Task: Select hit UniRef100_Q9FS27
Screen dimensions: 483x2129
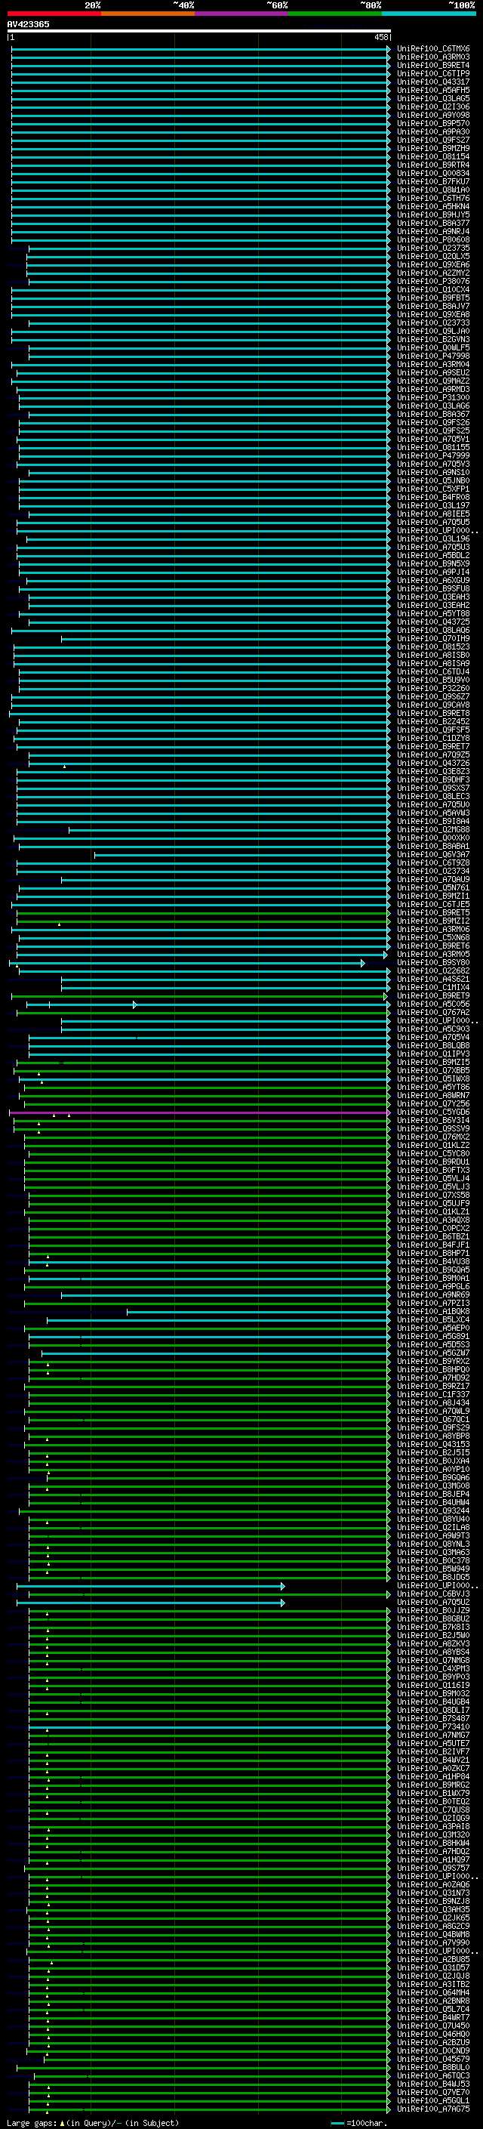Action: pos(432,140)
